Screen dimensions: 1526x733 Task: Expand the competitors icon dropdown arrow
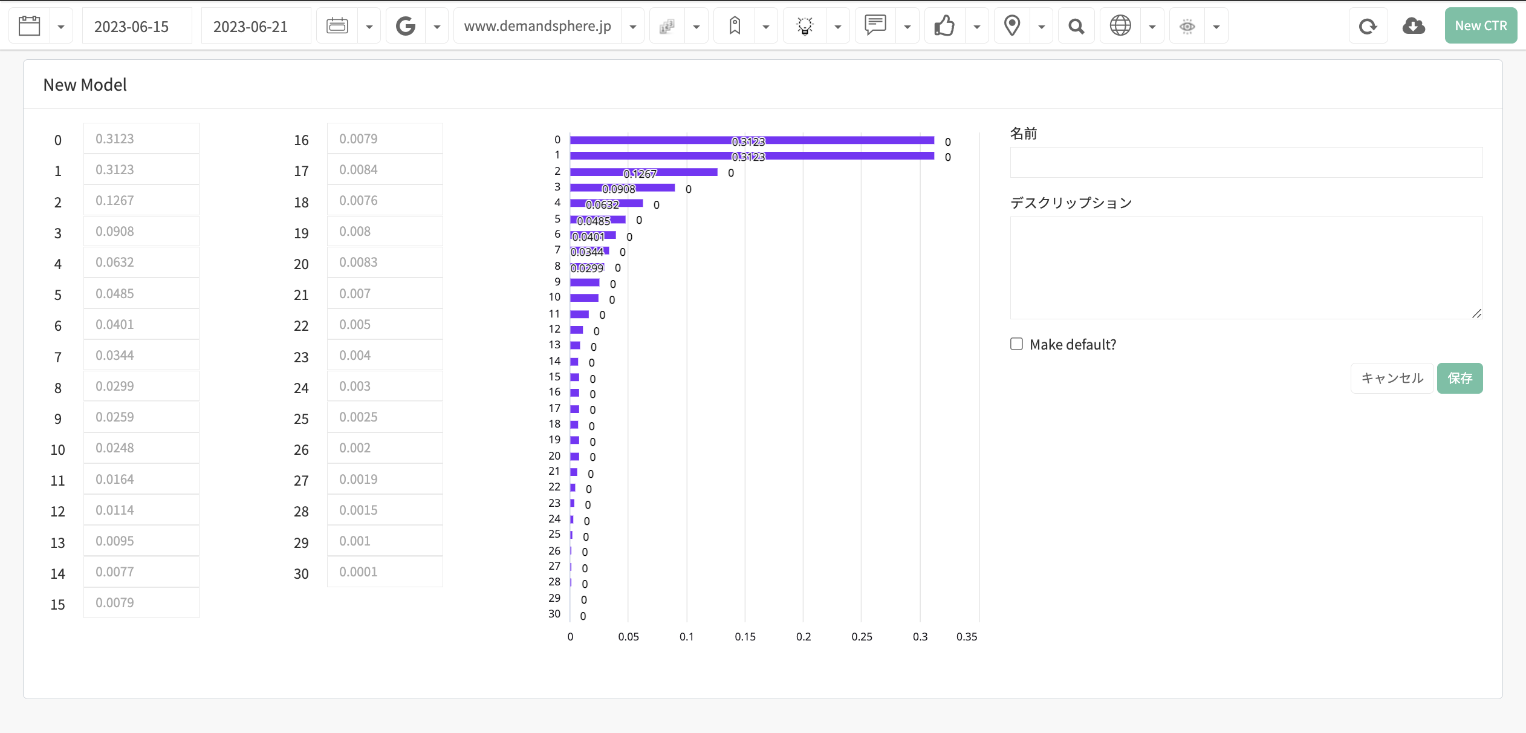[696, 27]
